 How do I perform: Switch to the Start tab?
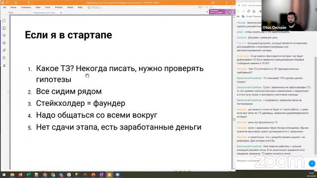[x=11, y=12]
